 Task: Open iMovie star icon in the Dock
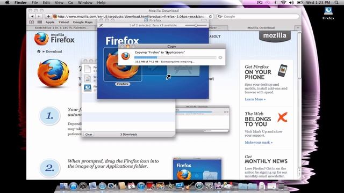pos(170,186)
